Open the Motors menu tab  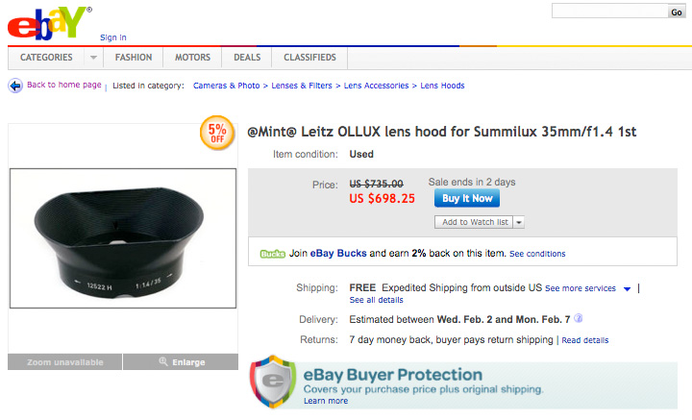coord(192,58)
